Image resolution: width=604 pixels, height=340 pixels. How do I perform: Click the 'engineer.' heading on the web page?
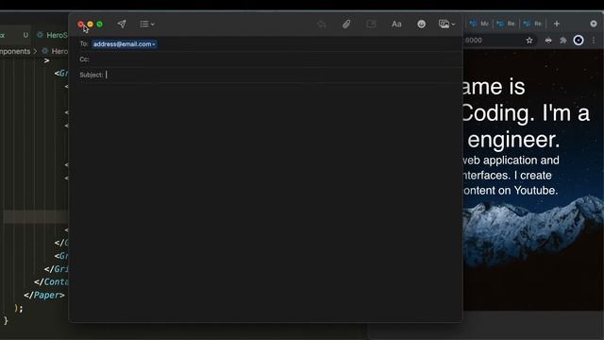pos(513,140)
